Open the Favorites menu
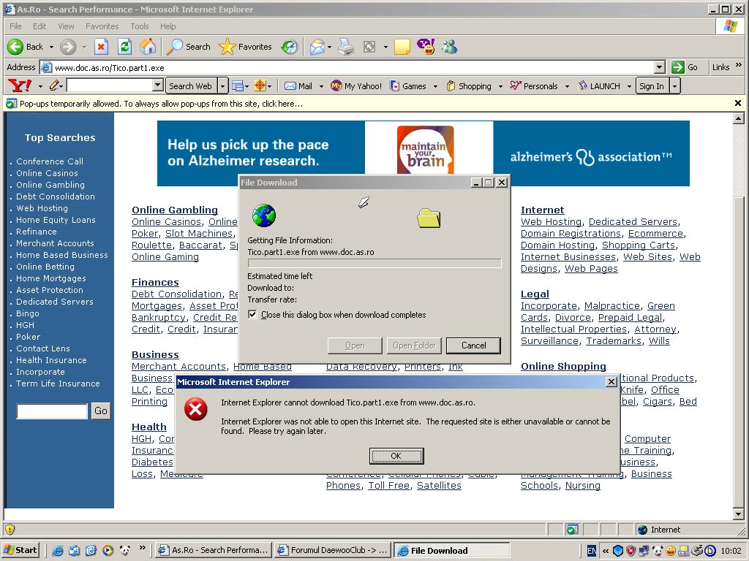This screenshot has width=749, height=561. (x=102, y=26)
